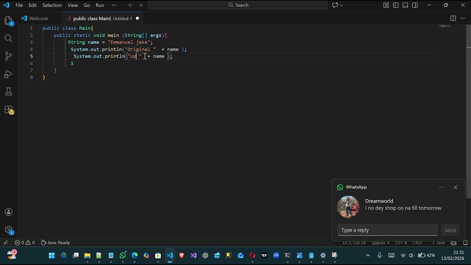The image size is (471, 265).
Task: Open the Testing flask view
Action: 8,91
